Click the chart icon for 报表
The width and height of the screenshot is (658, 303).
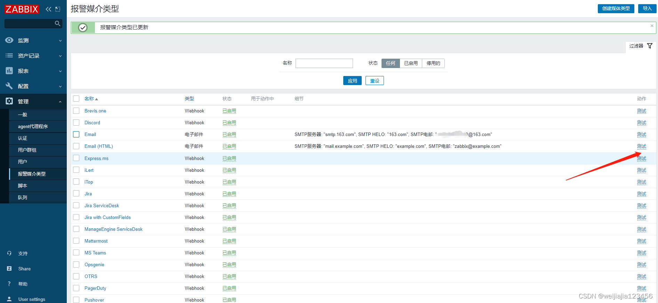pos(9,71)
